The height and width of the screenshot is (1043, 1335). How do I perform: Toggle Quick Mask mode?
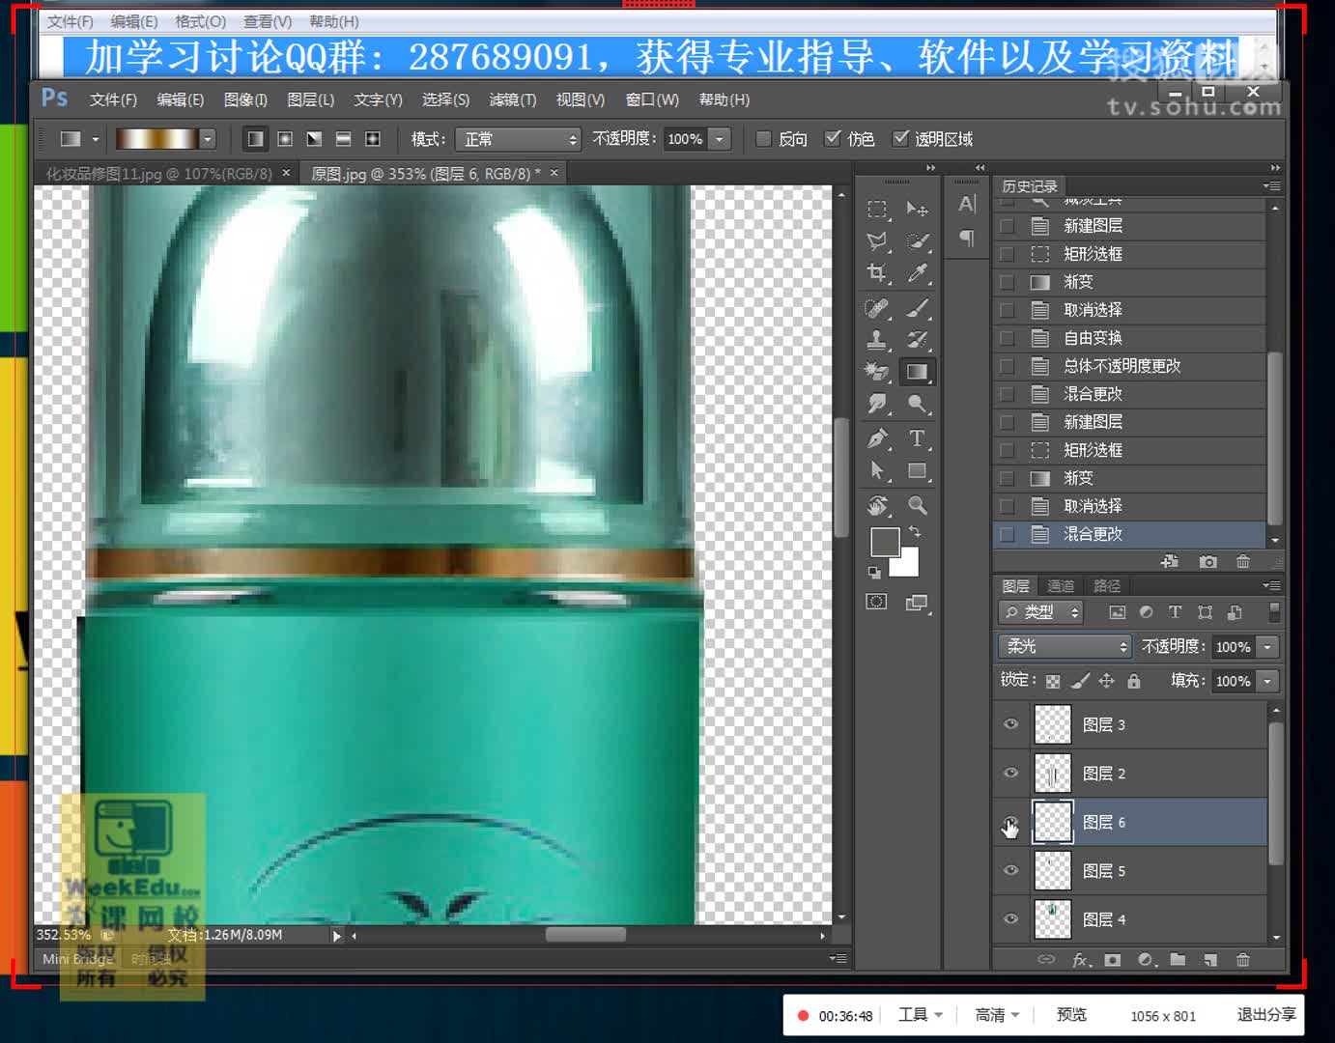[x=876, y=602]
